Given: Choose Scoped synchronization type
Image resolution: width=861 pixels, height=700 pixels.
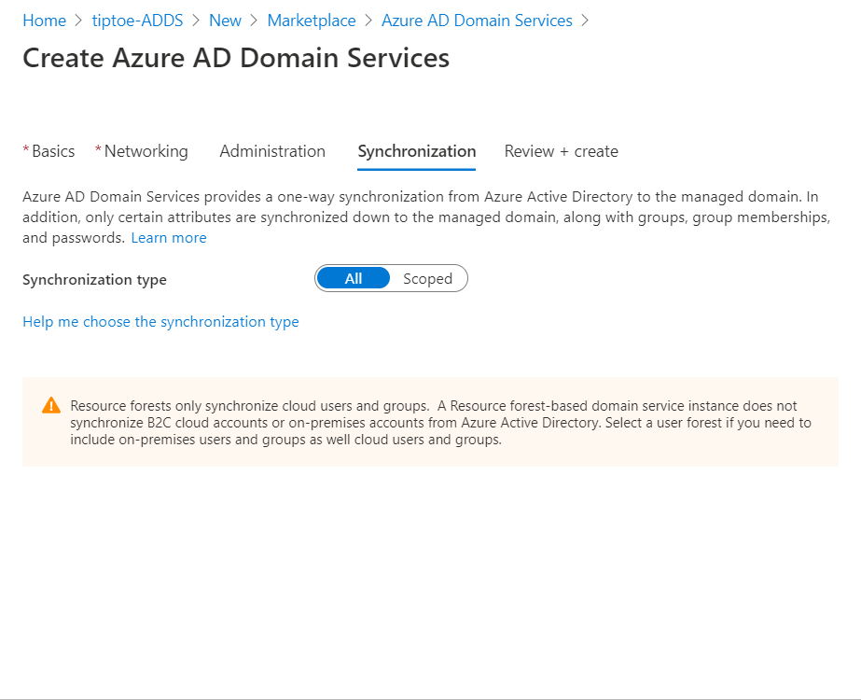Looking at the screenshot, I should pyautogui.click(x=428, y=278).
